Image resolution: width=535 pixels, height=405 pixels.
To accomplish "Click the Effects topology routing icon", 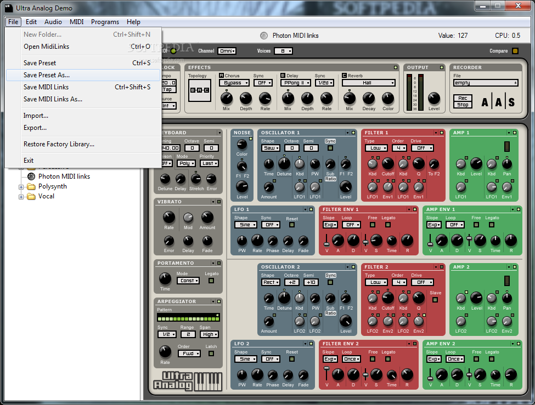I will point(200,90).
